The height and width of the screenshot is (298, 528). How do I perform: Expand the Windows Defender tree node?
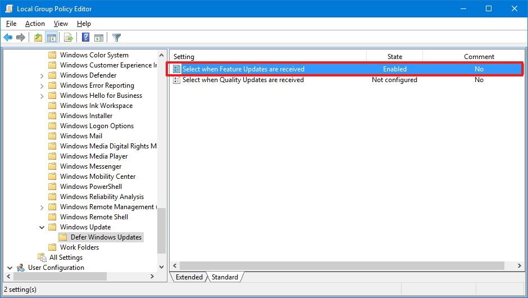coord(42,75)
